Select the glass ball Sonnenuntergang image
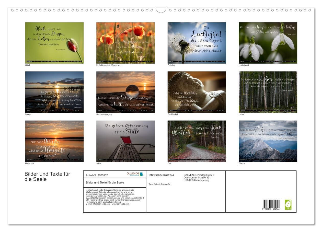The image size is (322, 232). [125, 92]
